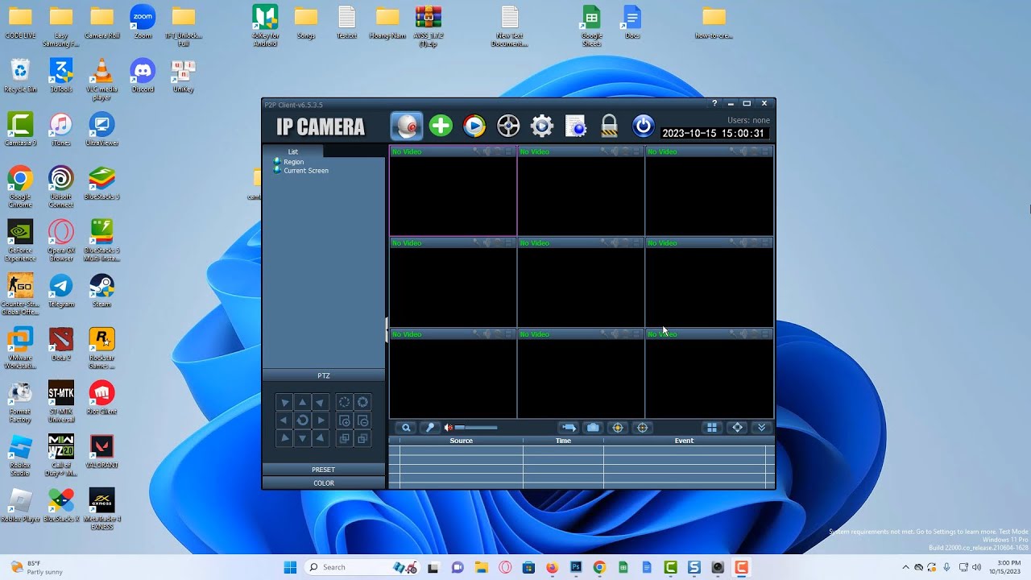Click PTZ up arrow
This screenshot has height=580, width=1031.
point(302,402)
